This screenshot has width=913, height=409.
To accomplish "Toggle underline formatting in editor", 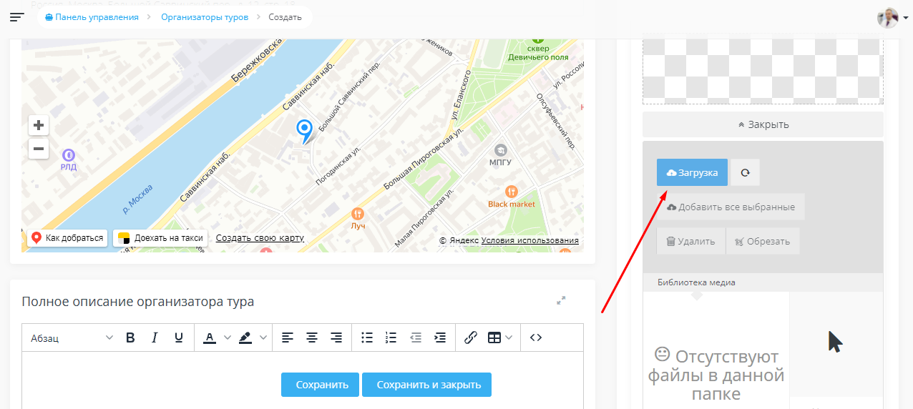I will coord(178,338).
